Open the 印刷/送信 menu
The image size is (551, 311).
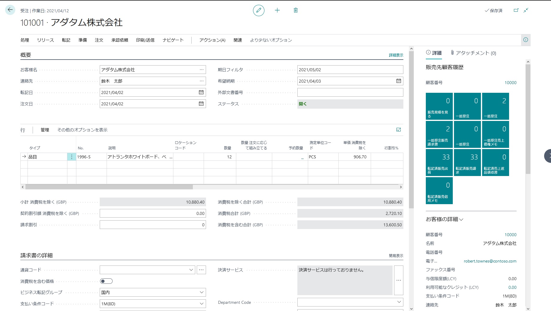click(x=145, y=40)
